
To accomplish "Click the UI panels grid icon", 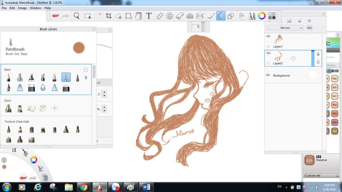I will [x=272, y=16].
